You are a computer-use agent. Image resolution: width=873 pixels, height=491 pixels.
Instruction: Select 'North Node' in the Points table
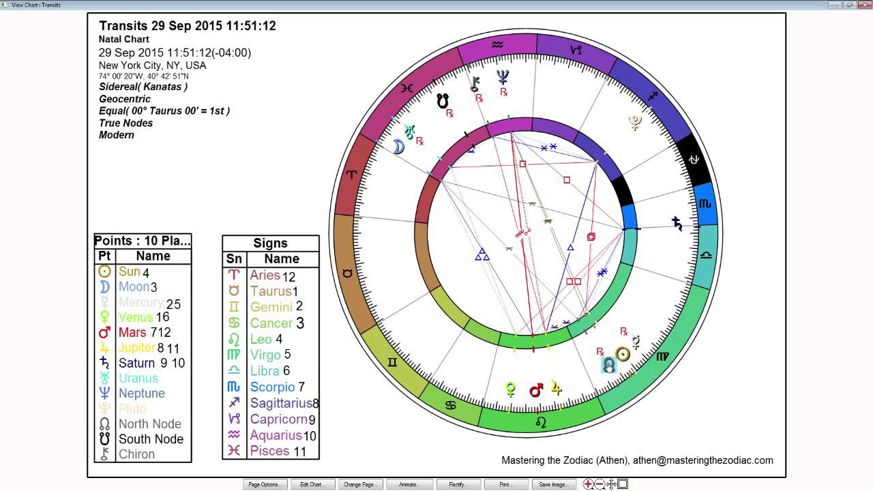(150, 424)
